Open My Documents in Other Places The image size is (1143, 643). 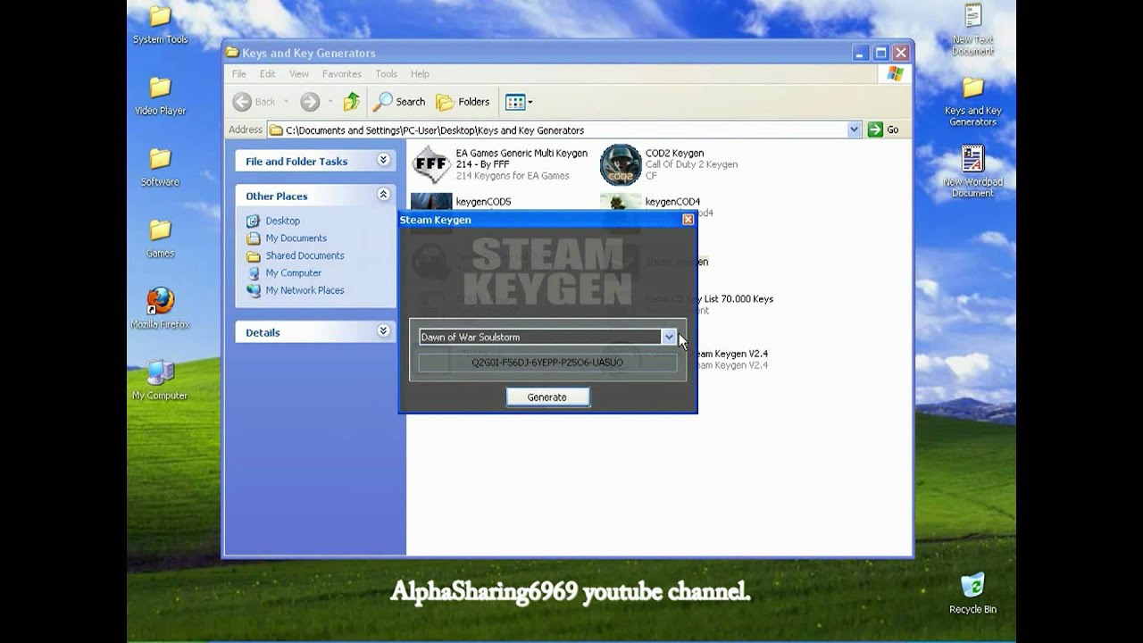coord(296,238)
